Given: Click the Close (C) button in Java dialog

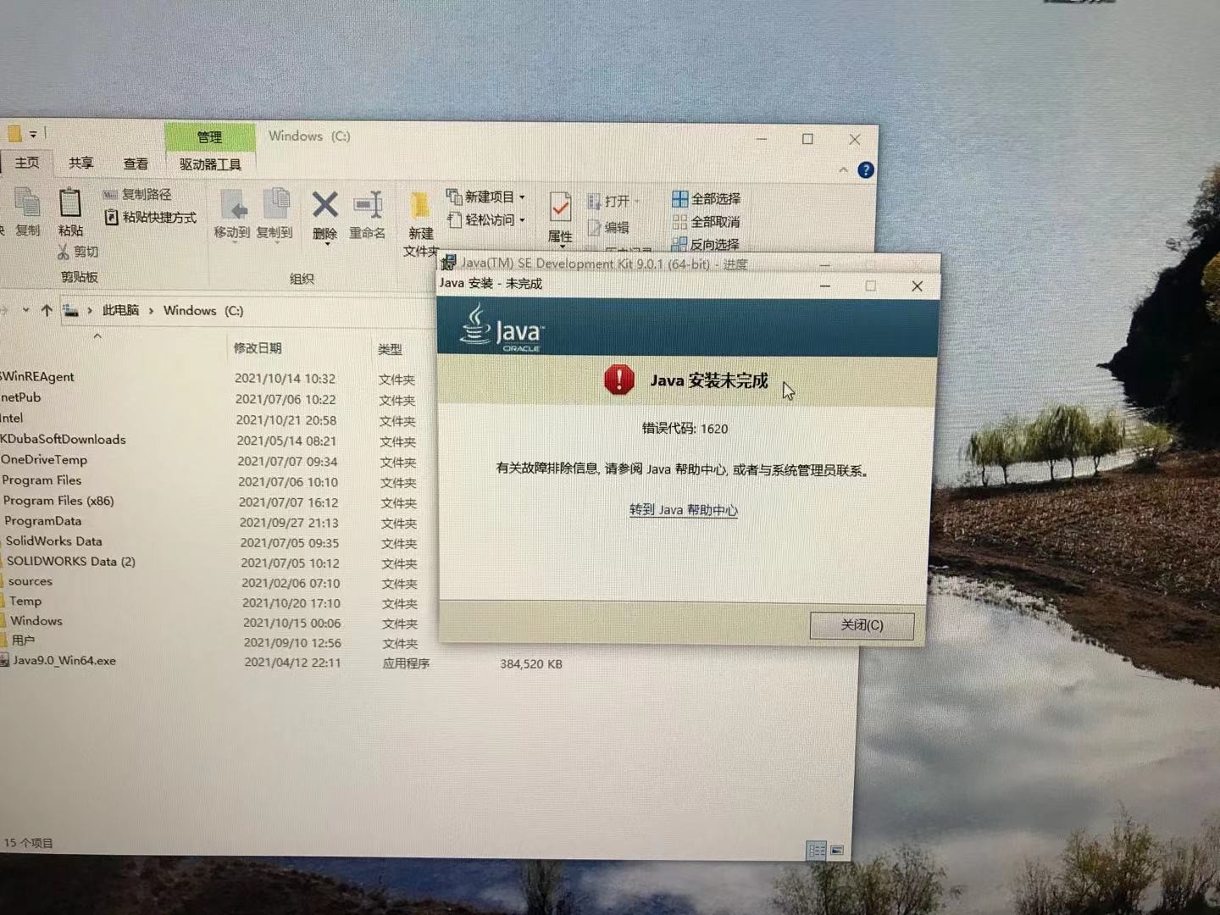Looking at the screenshot, I should point(862,625).
